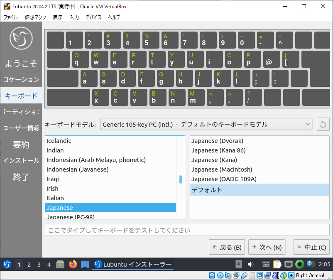The width and height of the screenshot is (333, 280).
Task: Open the notification alert tray icon
Action: click(x=310, y=264)
